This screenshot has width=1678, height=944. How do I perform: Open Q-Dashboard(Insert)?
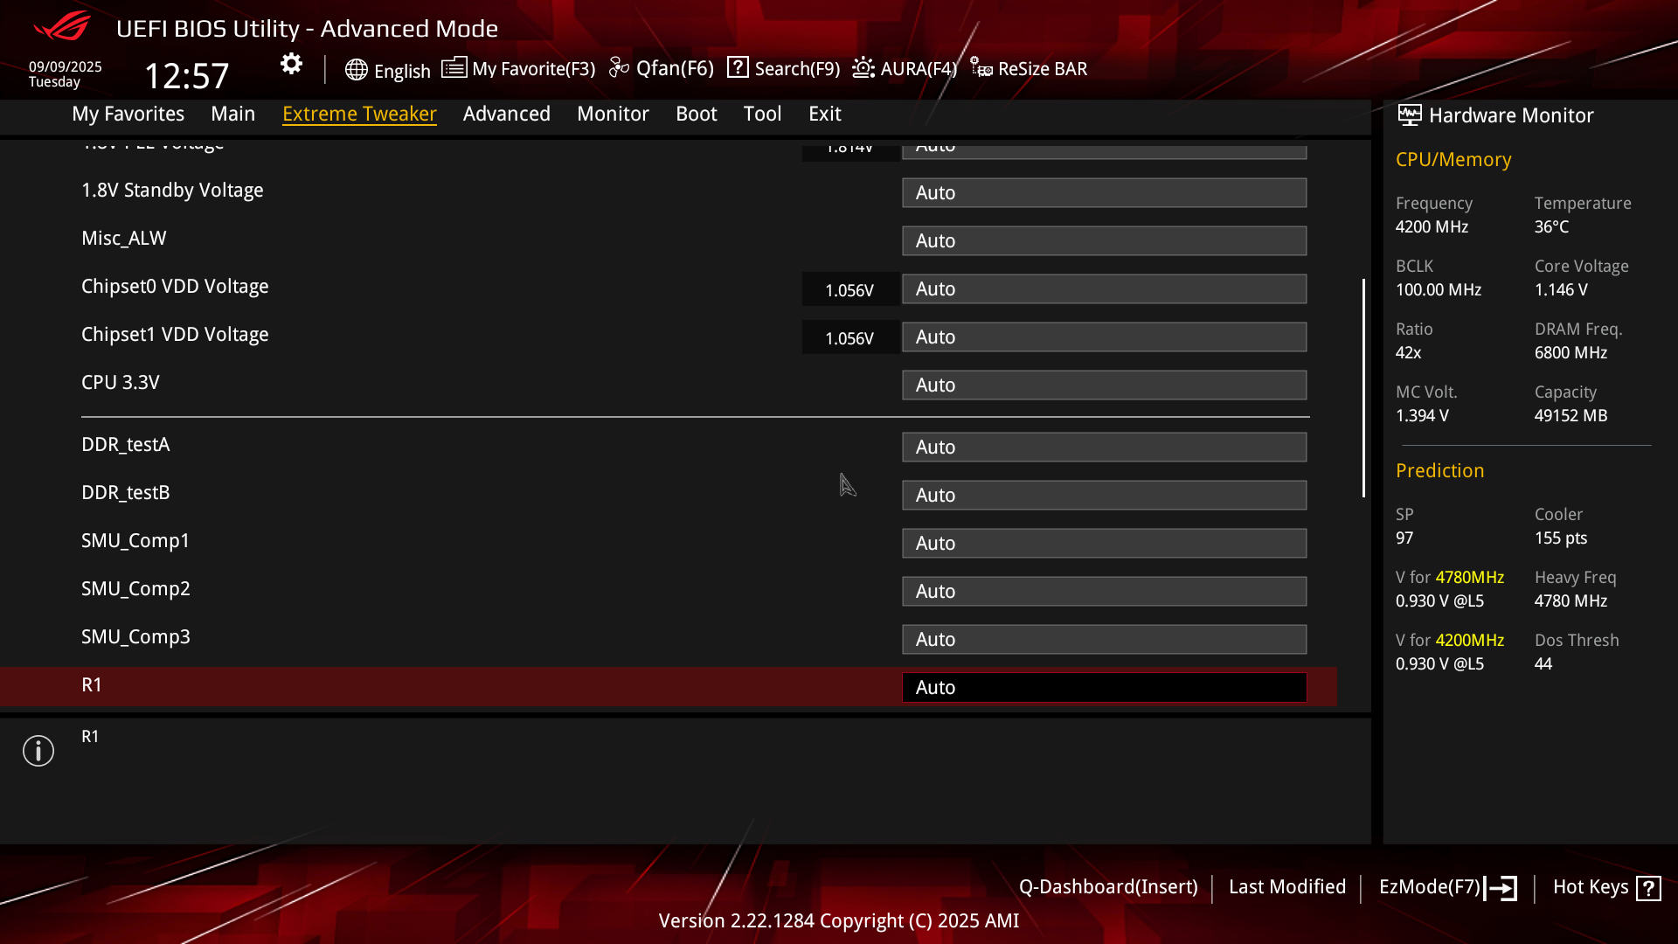1108,887
